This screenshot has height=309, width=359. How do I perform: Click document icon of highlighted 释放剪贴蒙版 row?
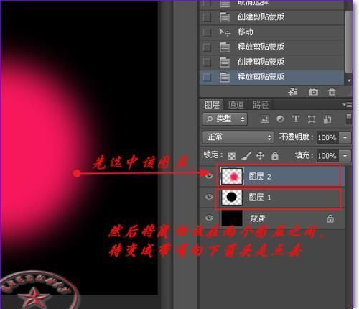coord(225,77)
